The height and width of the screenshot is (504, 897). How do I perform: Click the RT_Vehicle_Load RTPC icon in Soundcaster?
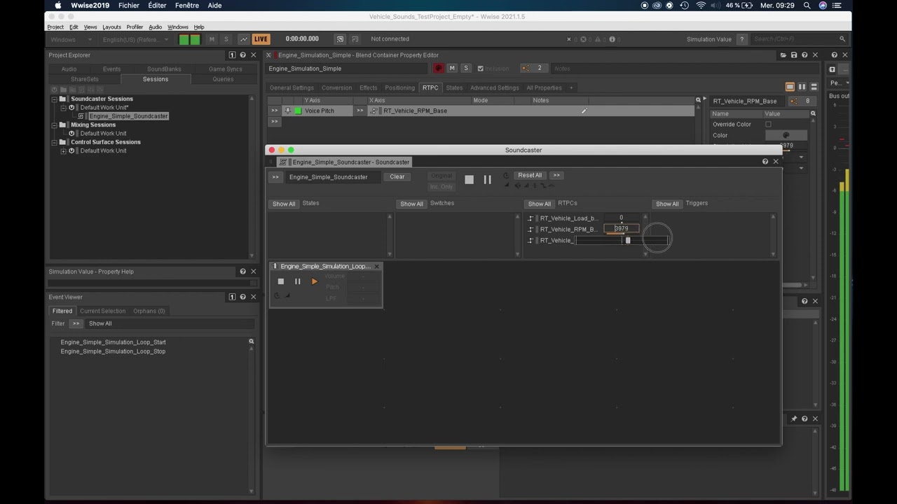click(530, 218)
